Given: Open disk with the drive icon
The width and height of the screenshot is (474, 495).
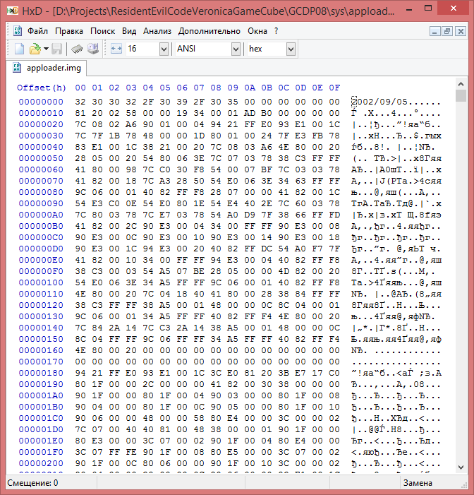Looking at the screenshot, I should pos(93,49).
